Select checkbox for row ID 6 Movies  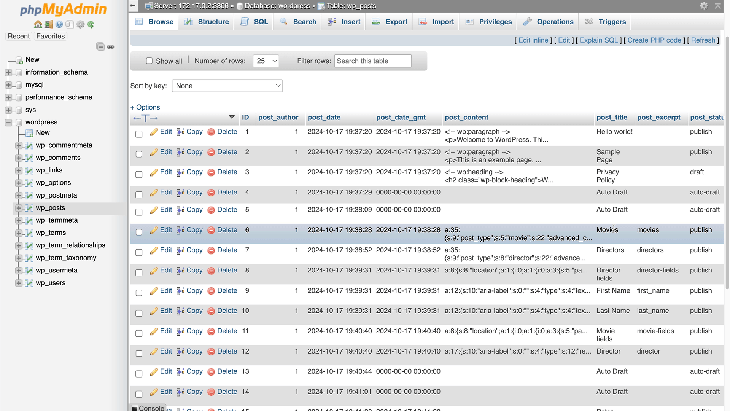(x=139, y=232)
